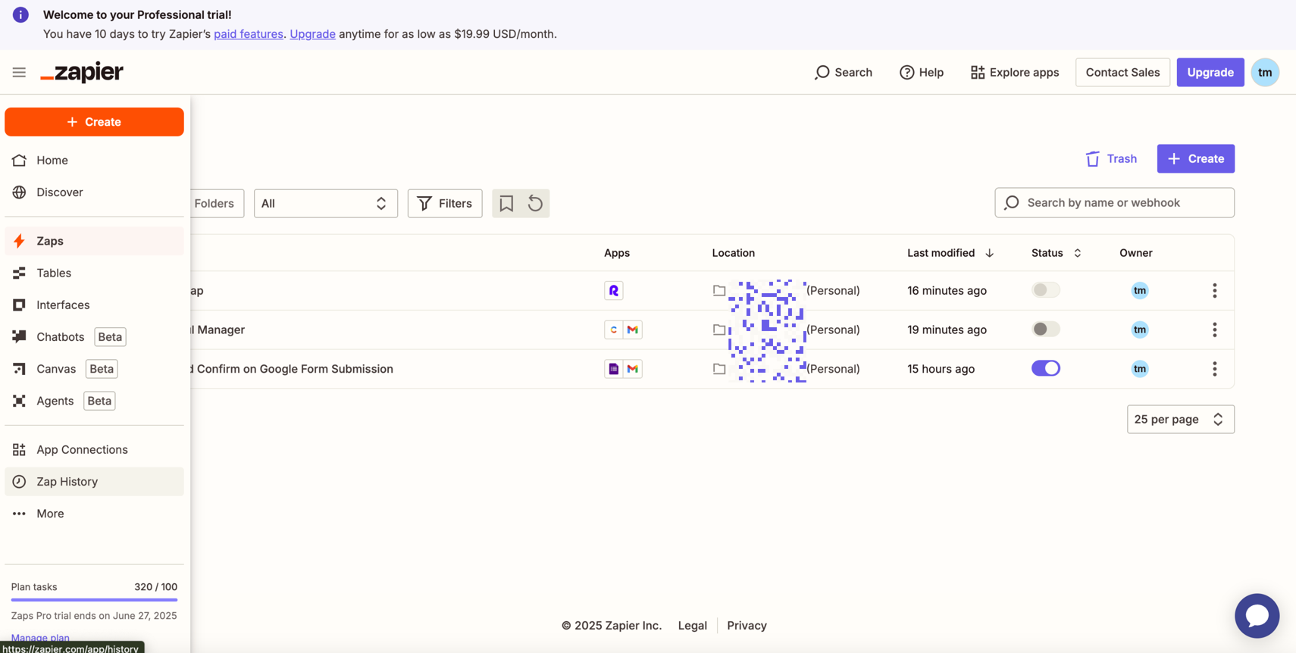
Task: Open Search in the top bar
Action: pos(843,73)
